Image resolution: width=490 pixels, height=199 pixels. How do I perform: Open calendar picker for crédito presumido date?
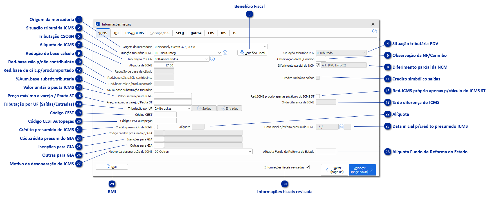[x=341, y=127]
